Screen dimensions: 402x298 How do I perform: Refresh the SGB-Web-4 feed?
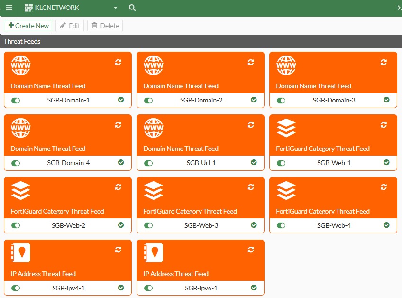click(384, 187)
